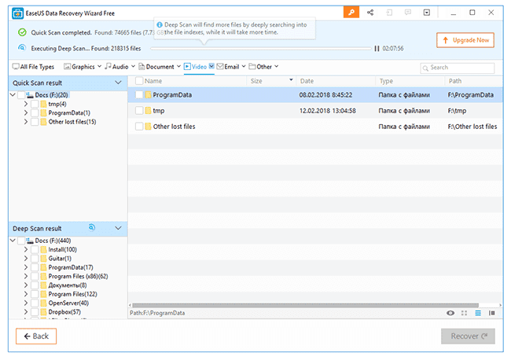Check the Docs (F:)(440) checkbox
Image resolution: width=511 pixels, height=364 pixels.
pos(21,241)
